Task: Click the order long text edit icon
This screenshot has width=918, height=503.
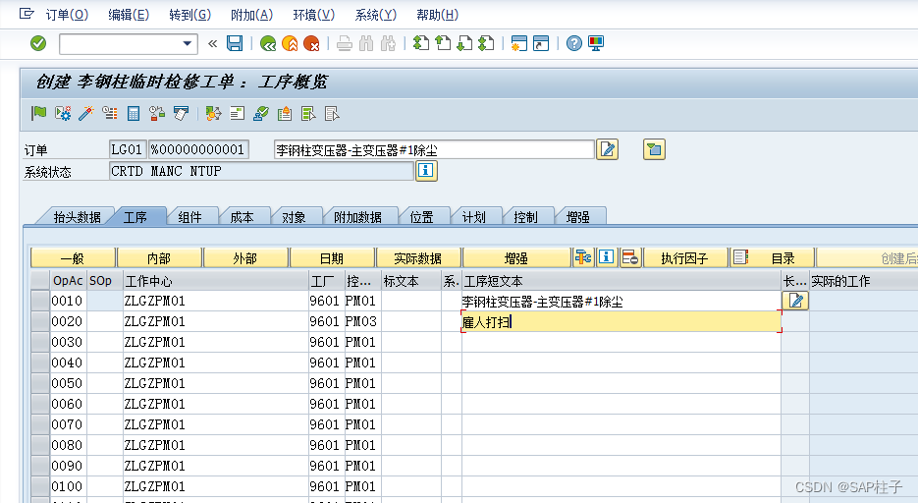Action: (607, 149)
